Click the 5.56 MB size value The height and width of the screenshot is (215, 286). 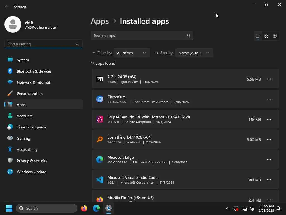254,79
